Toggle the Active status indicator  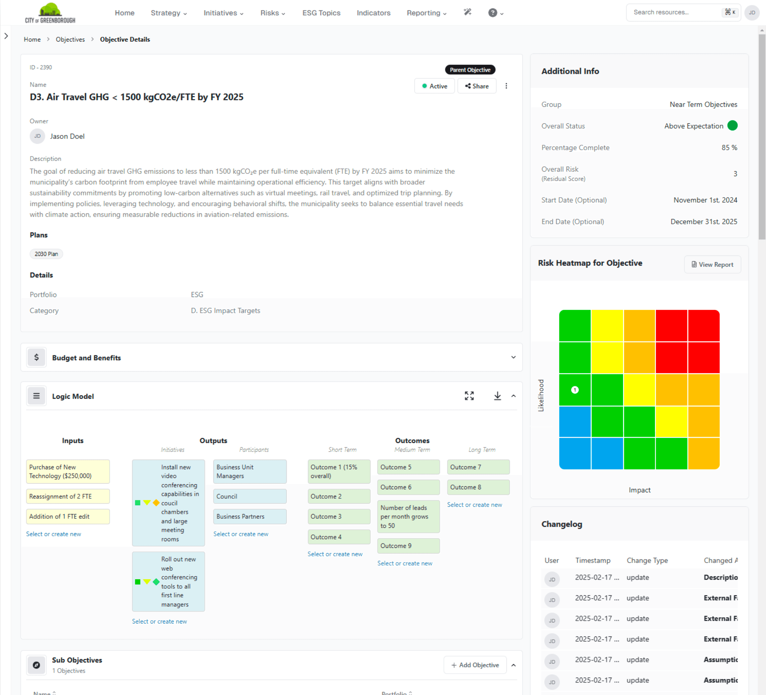(434, 86)
